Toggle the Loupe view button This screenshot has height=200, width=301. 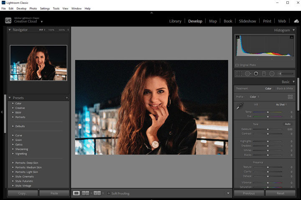77,193
